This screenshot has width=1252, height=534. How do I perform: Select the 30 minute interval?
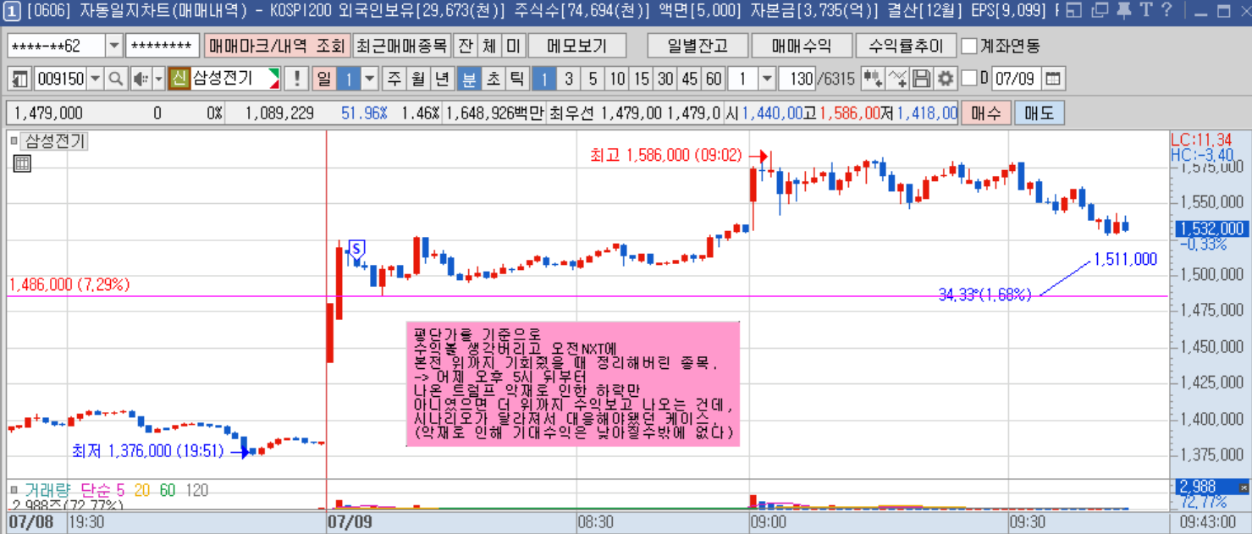click(665, 79)
